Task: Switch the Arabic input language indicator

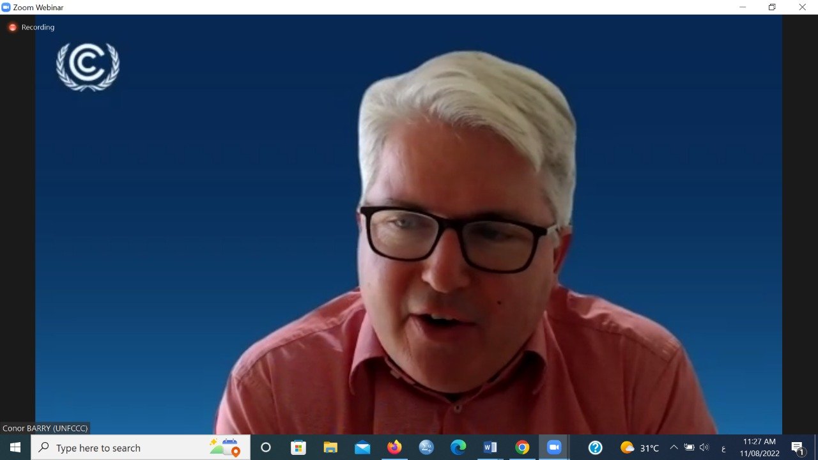Action: 723,448
